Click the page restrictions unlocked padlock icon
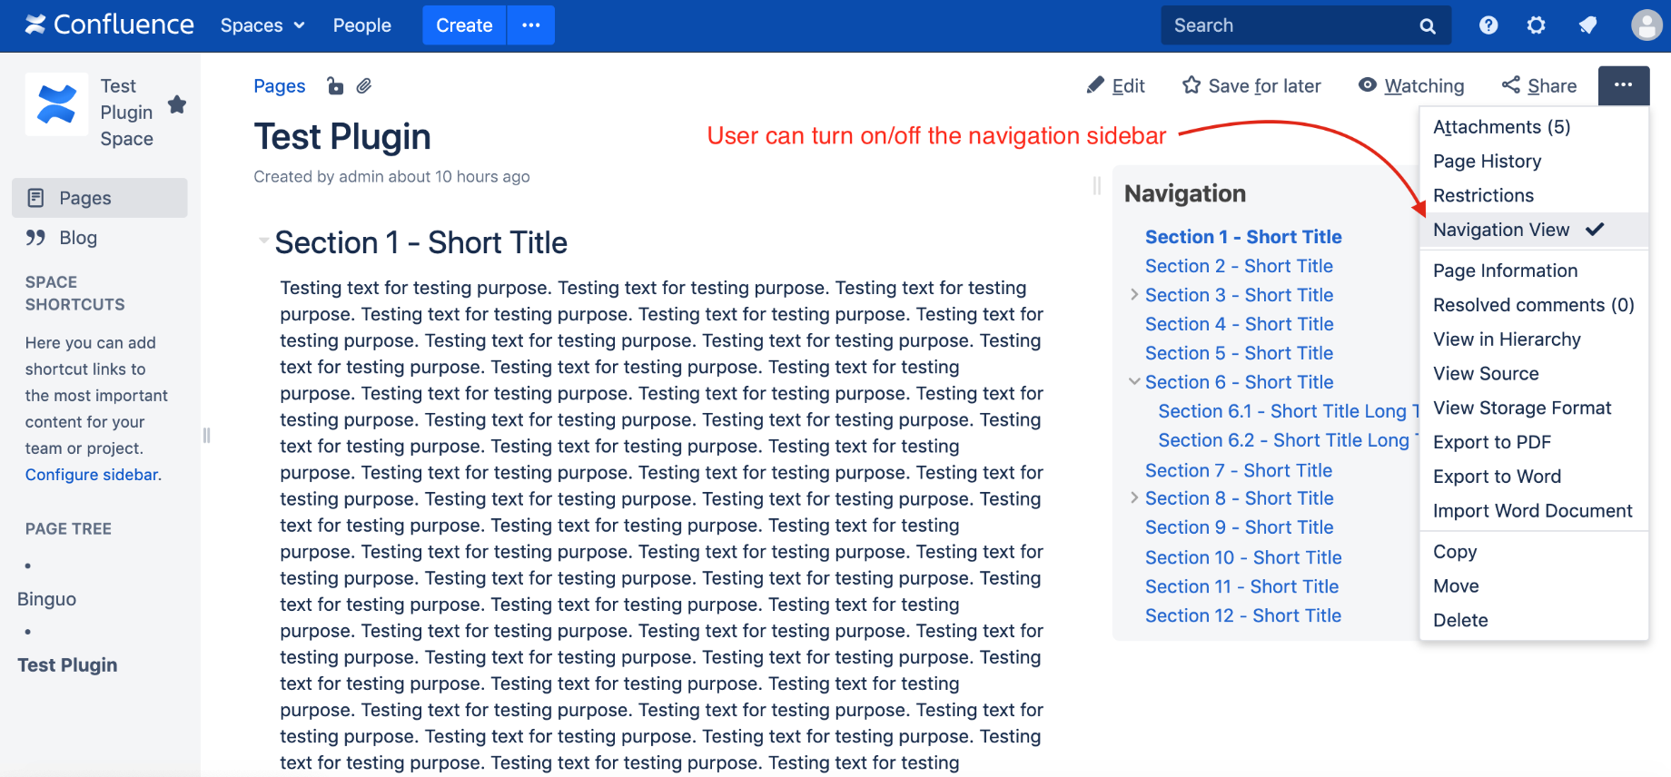Viewport: 1671px width, 777px height. pyautogui.click(x=335, y=86)
